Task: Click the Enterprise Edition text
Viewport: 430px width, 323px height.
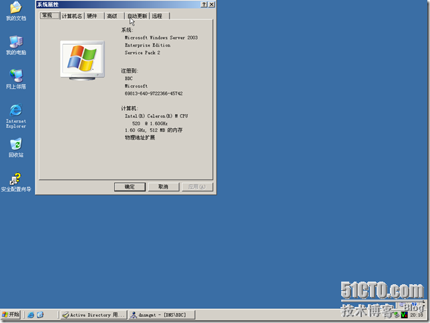Action: point(148,45)
